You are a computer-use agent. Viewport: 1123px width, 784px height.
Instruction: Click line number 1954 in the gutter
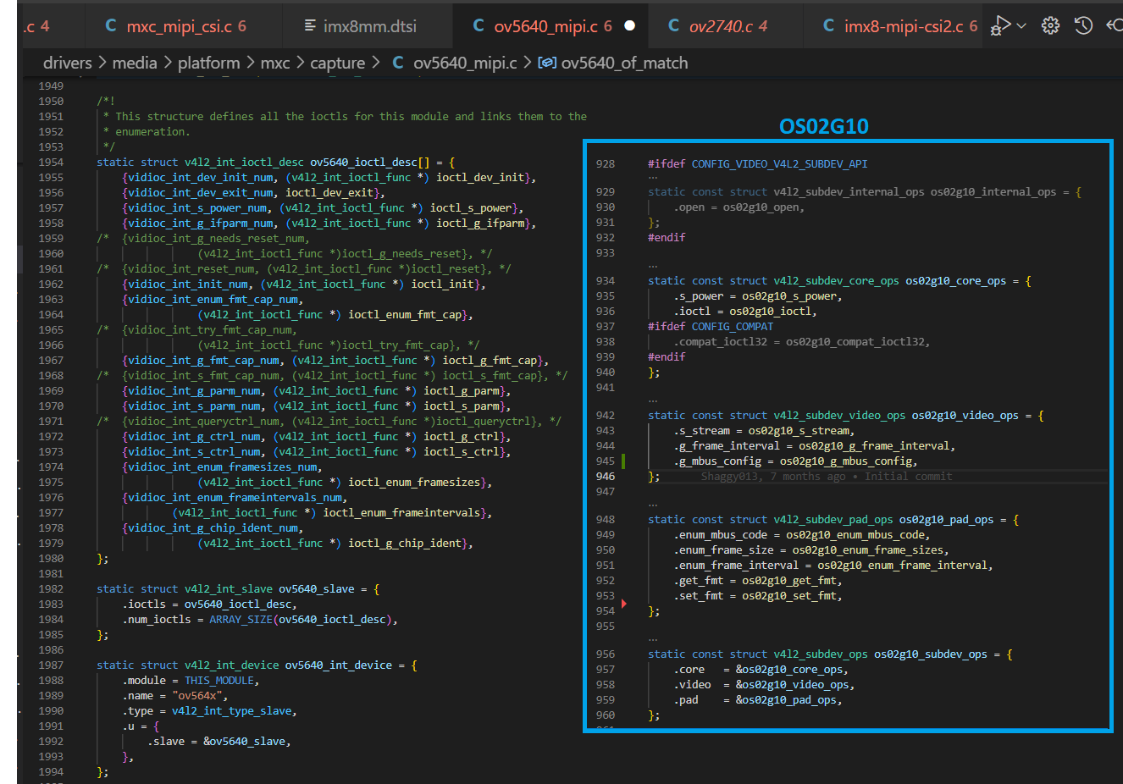click(x=51, y=162)
